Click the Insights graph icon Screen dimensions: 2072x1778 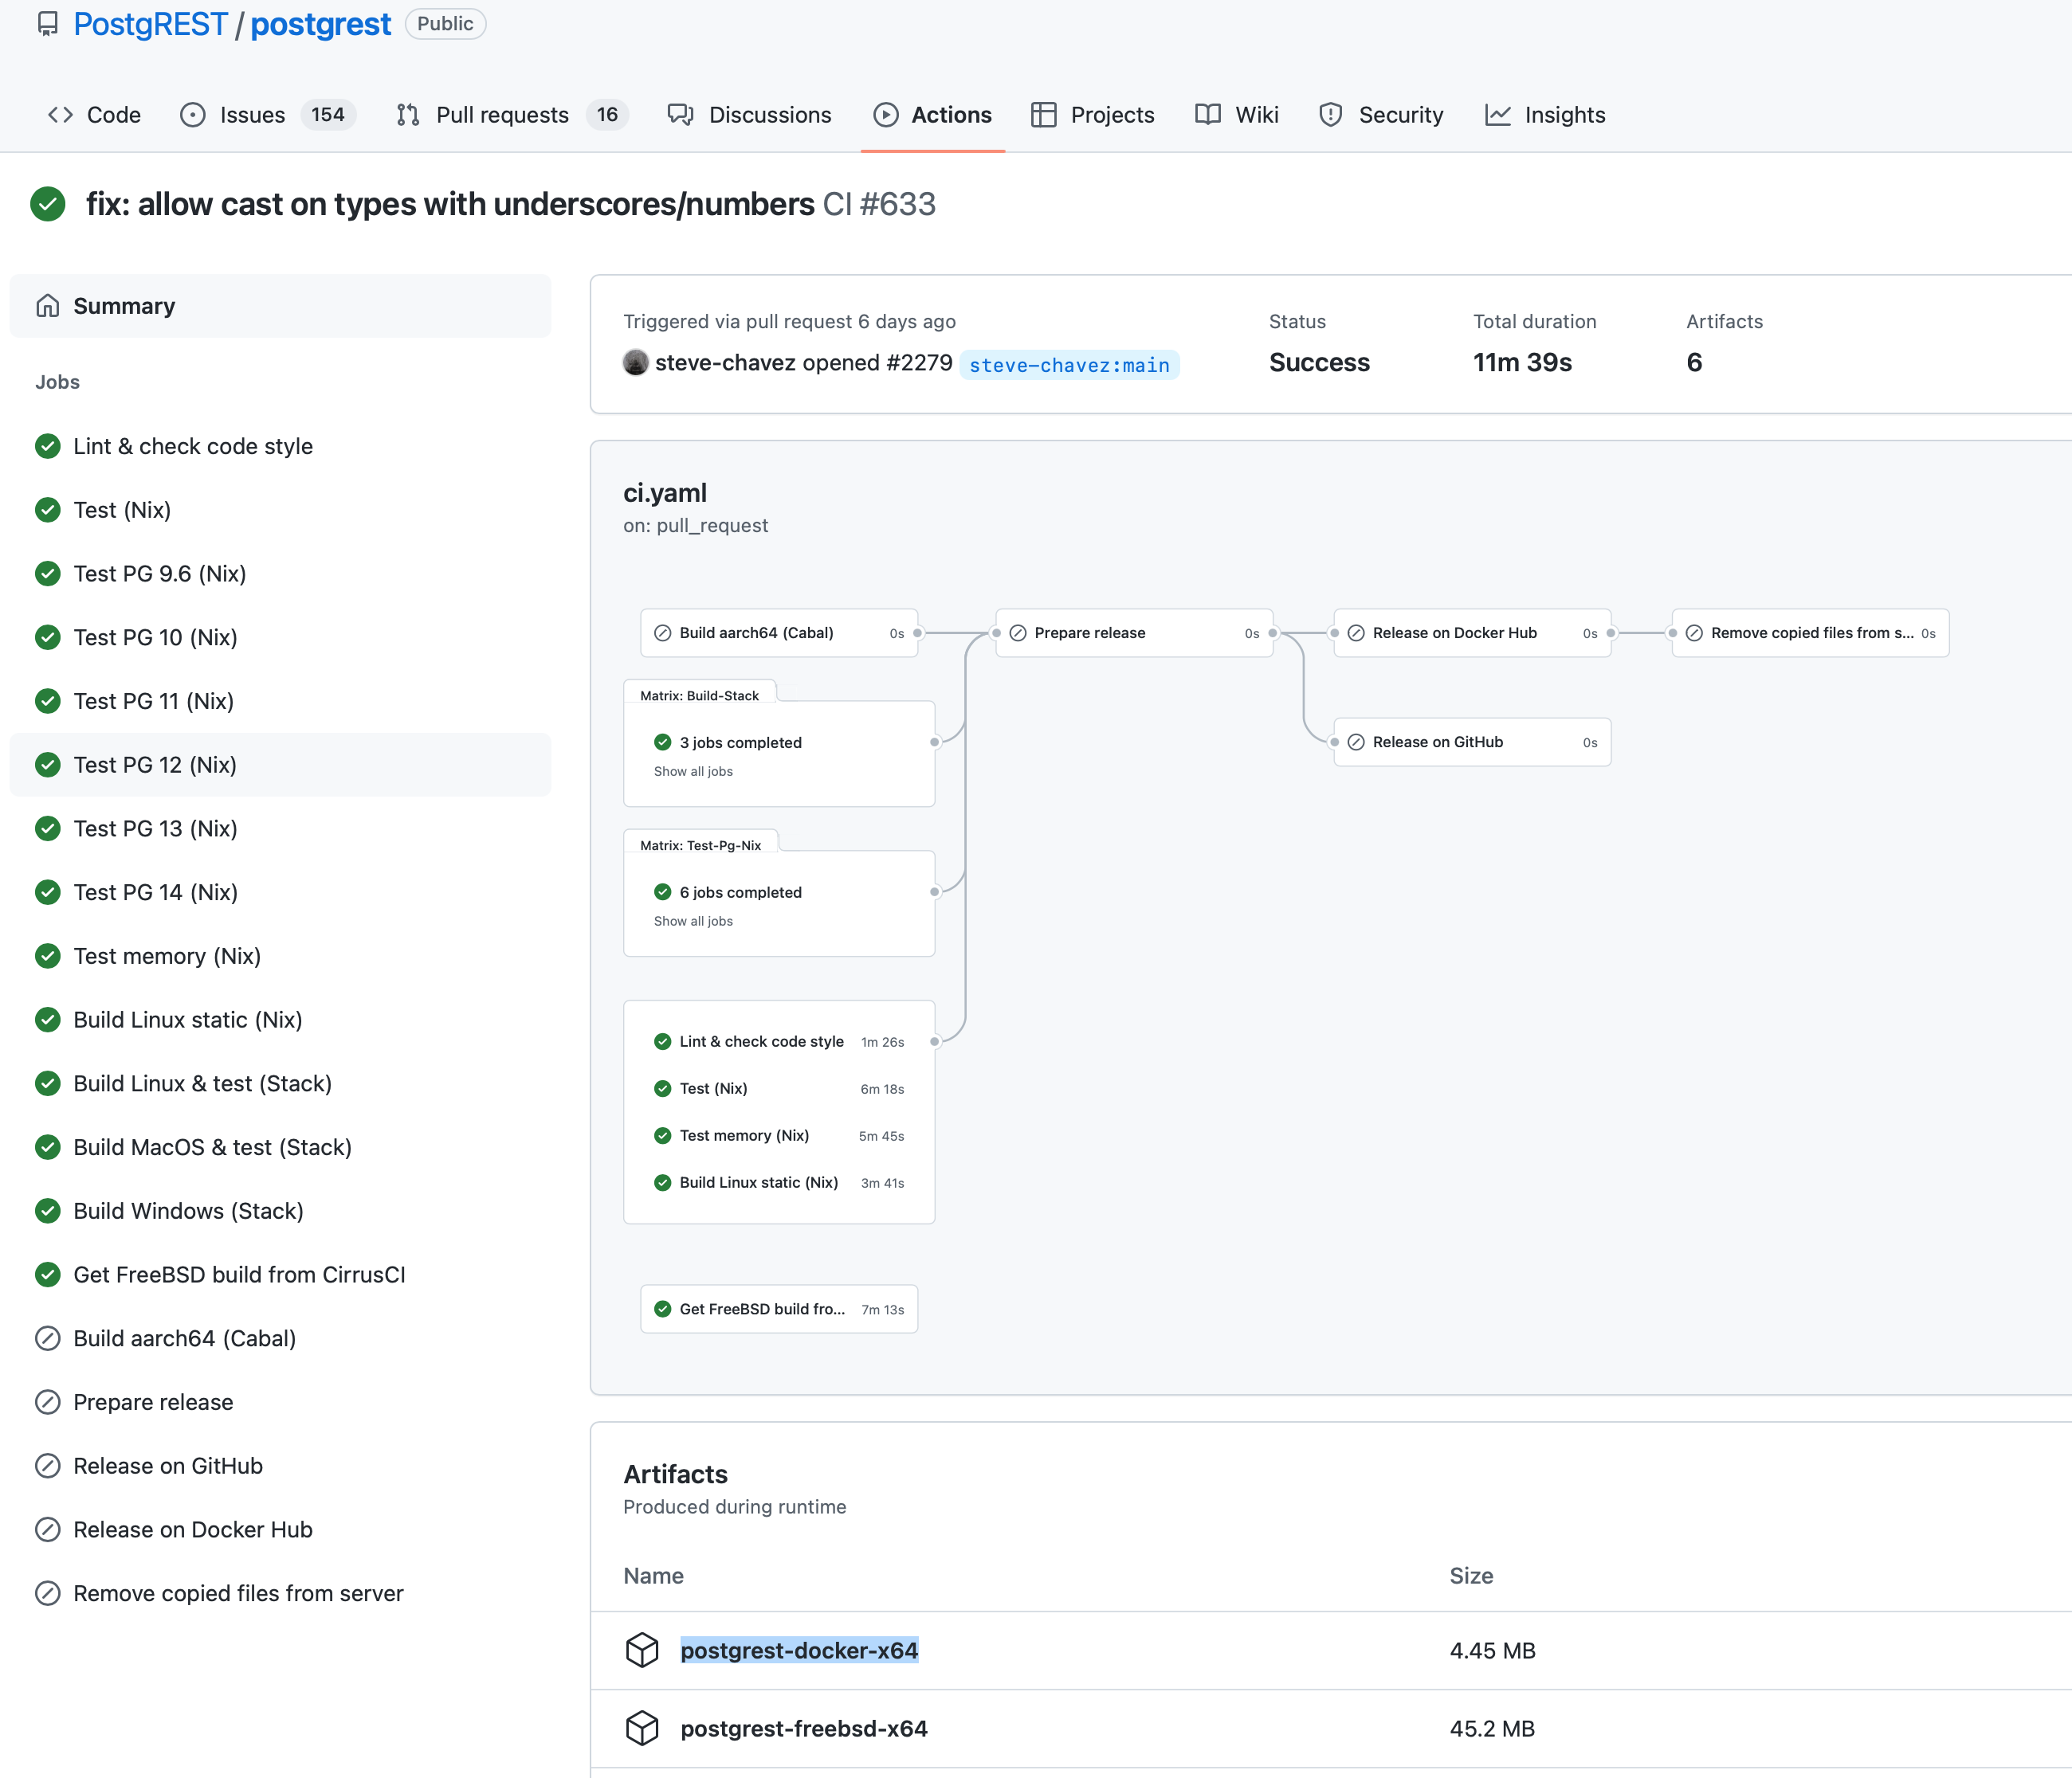pos(1497,115)
